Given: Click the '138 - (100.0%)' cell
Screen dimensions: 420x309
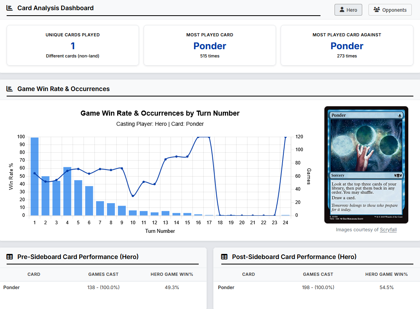Looking at the screenshot, I should (103, 288).
